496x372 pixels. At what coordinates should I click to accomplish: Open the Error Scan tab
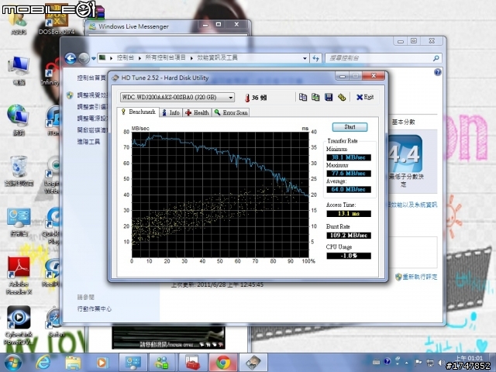[231, 112]
